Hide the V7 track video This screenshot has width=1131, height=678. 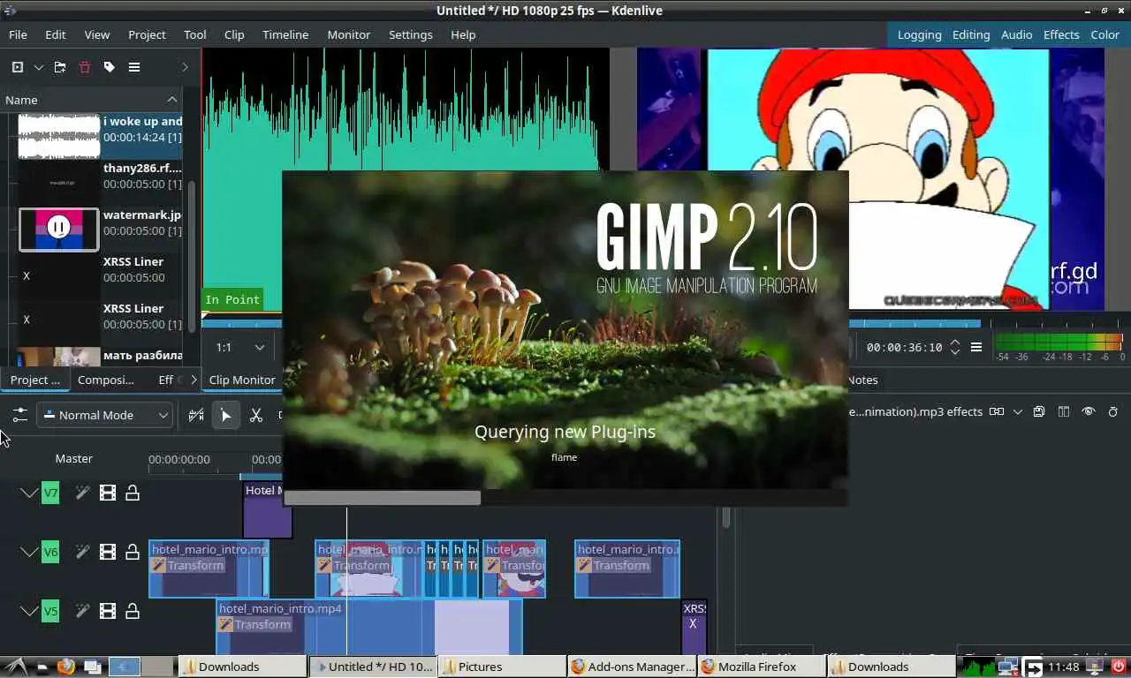pyautogui.click(x=108, y=493)
